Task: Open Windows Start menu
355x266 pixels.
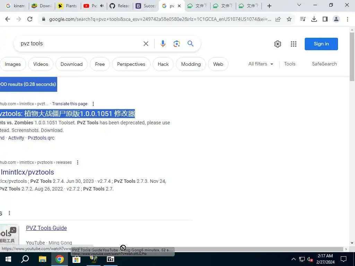Action: [8, 259]
